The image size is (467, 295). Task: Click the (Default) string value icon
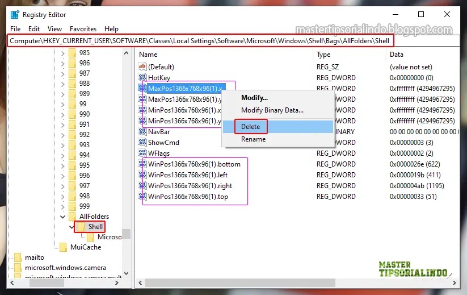[142, 66]
